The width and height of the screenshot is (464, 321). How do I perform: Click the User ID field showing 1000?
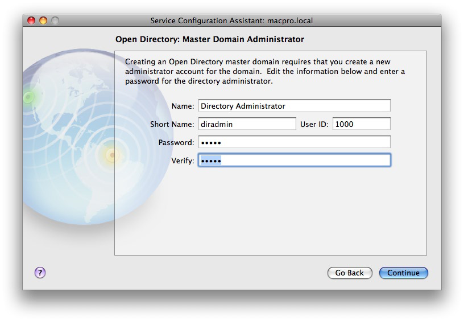coord(362,124)
